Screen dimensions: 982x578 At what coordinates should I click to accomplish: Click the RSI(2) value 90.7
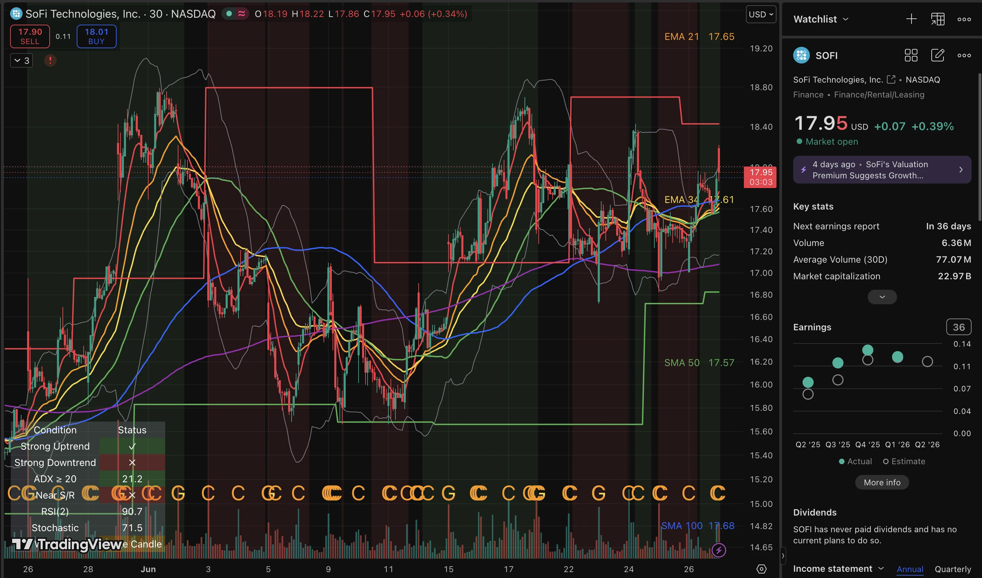coord(132,511)
